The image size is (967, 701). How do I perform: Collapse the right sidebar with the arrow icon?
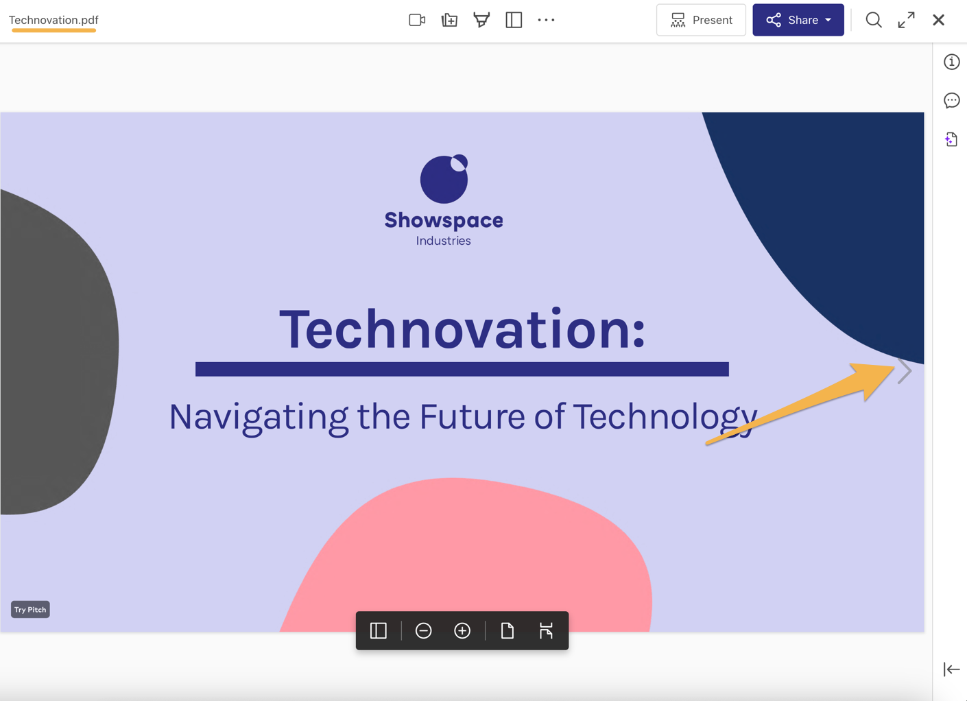[x=951, y=669]
